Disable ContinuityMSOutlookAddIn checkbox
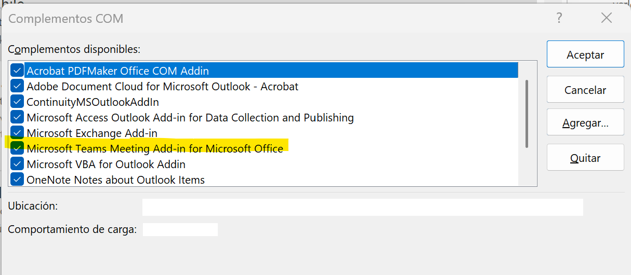 point(18,101)
